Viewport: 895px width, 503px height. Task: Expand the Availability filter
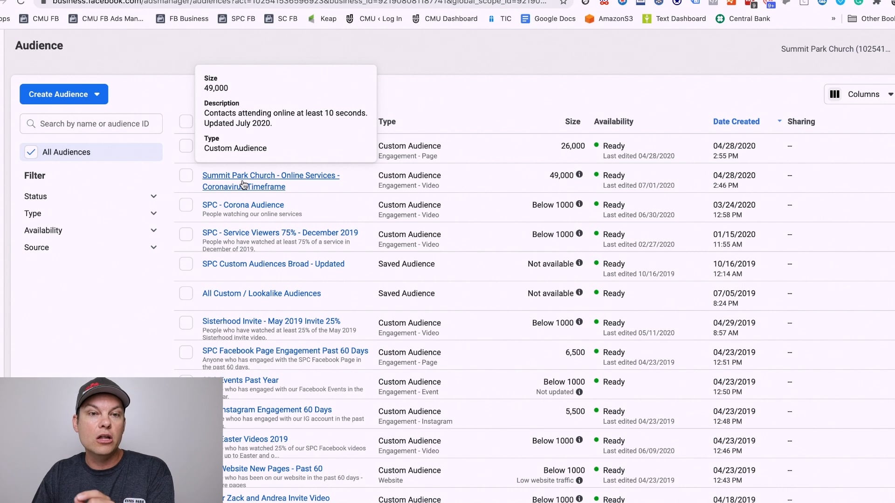90,230
